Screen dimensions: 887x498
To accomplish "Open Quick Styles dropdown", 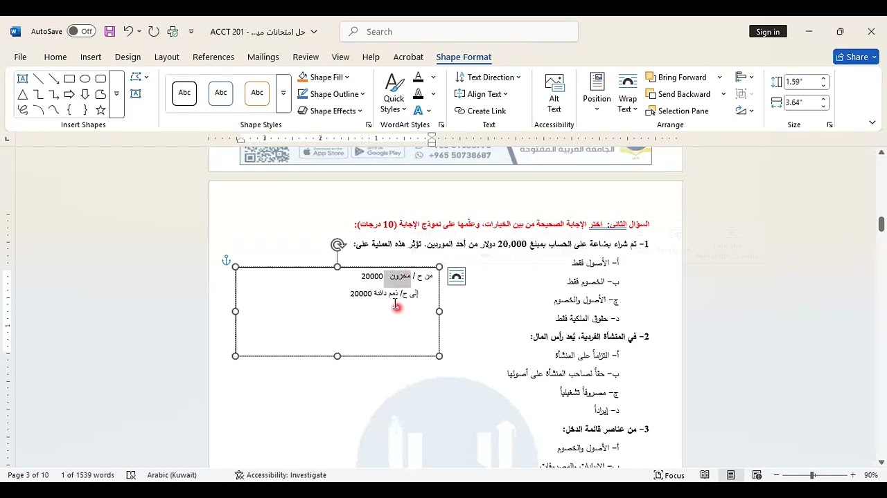I will 394,94.
